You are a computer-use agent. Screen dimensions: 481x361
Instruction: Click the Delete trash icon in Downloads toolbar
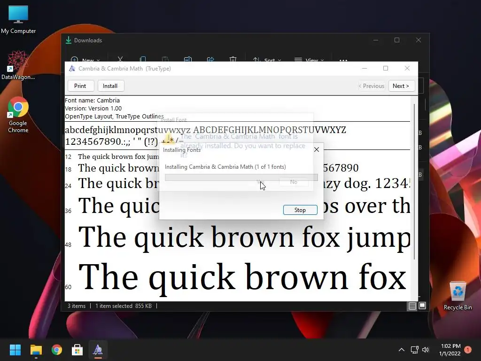point(233,59)
